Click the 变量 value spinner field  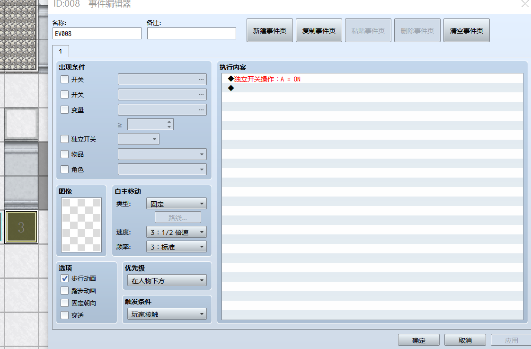point(150,125)
